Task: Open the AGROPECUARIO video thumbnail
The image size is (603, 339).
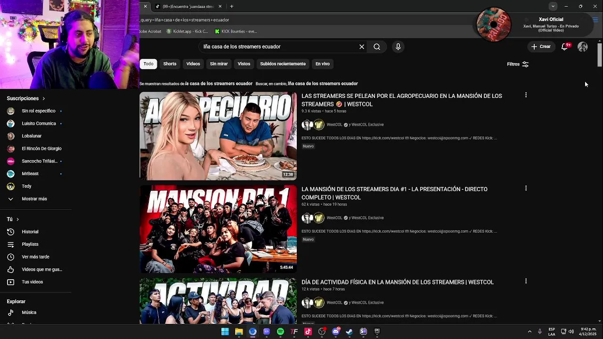Action: tap(218, 136)
